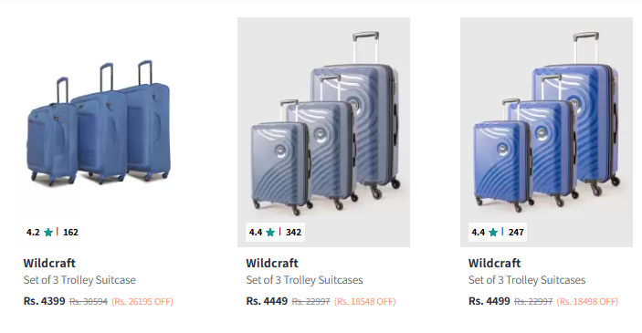Select the Trolley Suitcases title above Rs. 4499
Screen dimensions: 642x333
tap(527, 280)
